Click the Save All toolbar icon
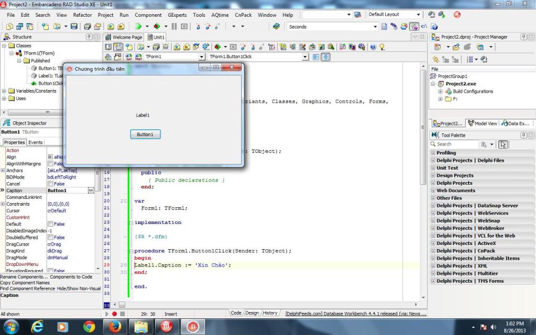The height and width of the screenshot is (335, 536). 87,26
